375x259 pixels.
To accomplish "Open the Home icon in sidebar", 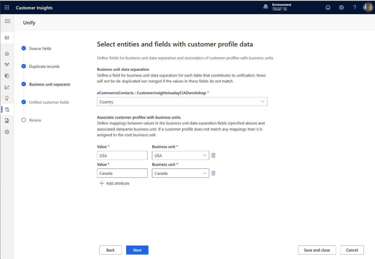I will (x=7, y=54).
